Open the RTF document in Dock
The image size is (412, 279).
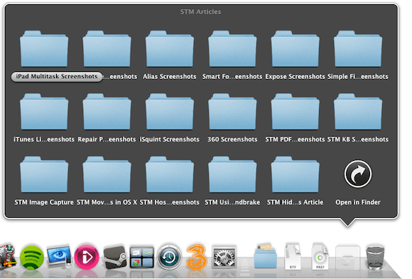tap(293, 257)
